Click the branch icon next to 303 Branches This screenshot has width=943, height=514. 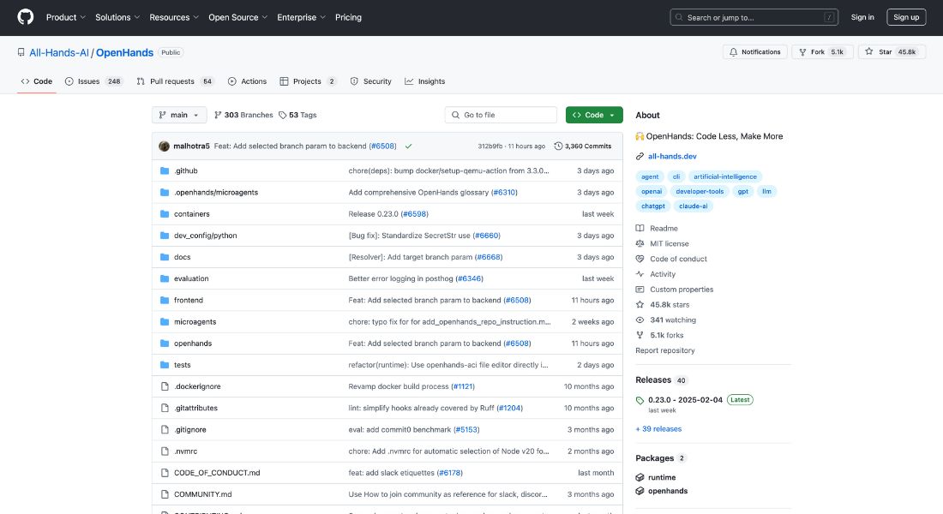pos(216,114)
